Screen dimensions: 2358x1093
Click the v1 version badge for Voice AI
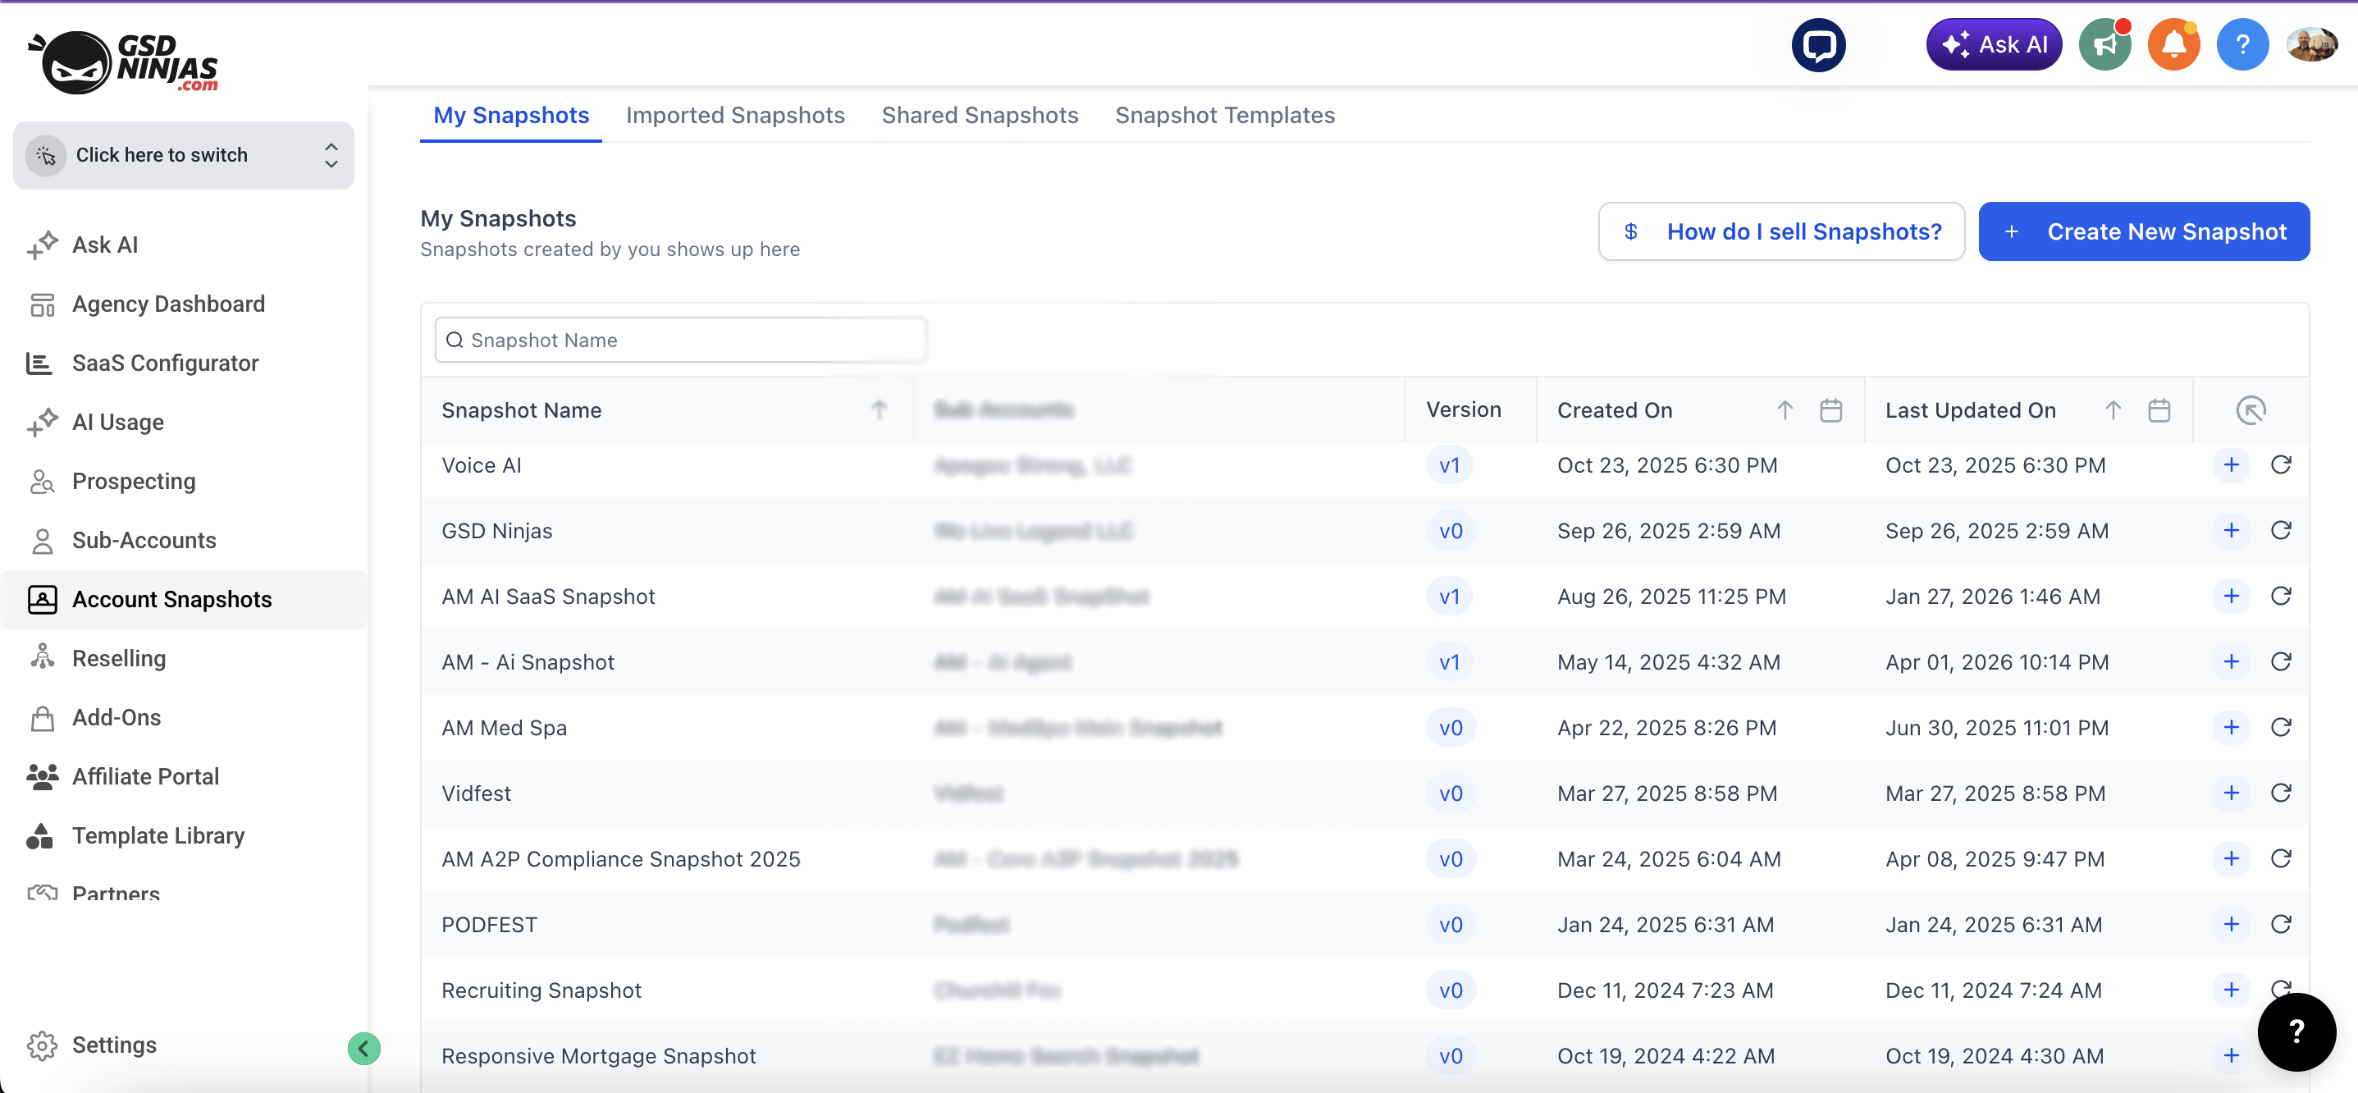[x=1449, y=465]
